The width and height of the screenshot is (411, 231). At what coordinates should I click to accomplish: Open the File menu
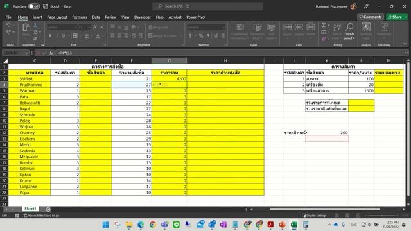8,17
